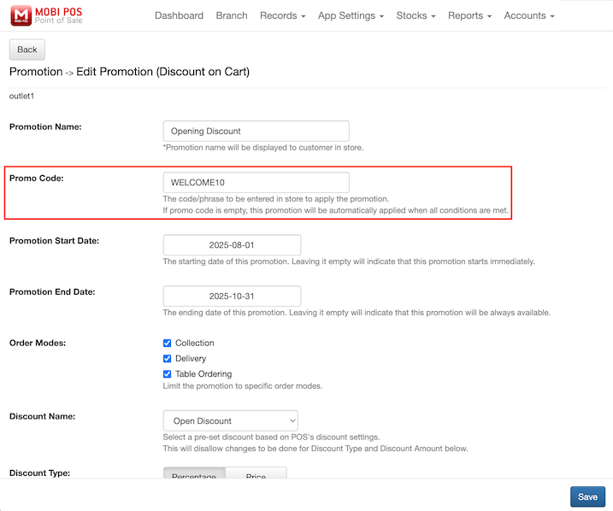The height and width of the screenshot is (511, 613).
Task: Click the 'Edit Promotion (Discount on Cart)' heading
Action: tap(162, 72)
